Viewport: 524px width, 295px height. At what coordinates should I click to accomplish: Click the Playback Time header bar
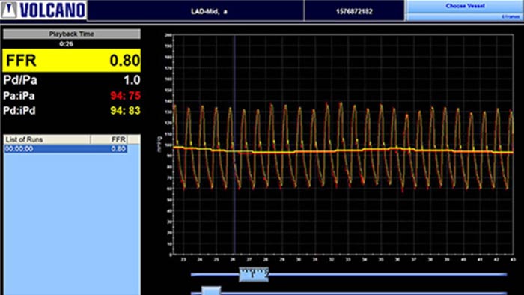click(72, 34)
